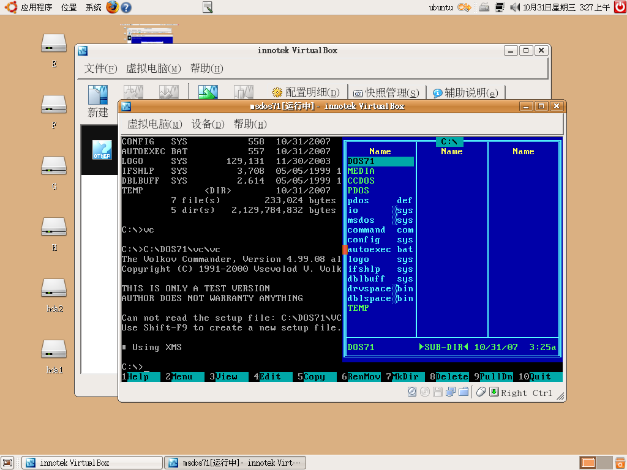Click the green-arrow Start VM toolbar icon

pyautogui.click(x=208, y=92)
